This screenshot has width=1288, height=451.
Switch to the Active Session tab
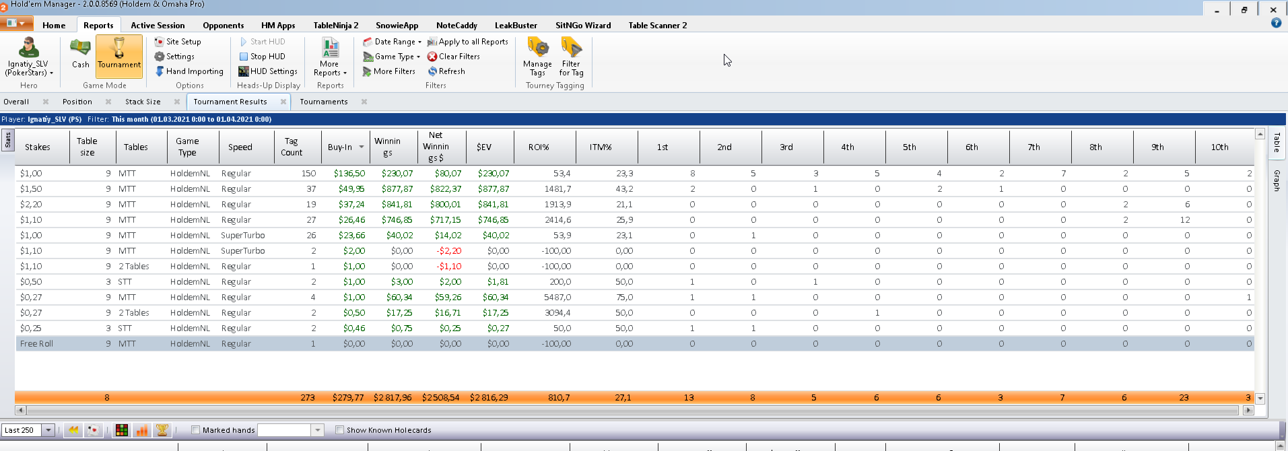158,26
